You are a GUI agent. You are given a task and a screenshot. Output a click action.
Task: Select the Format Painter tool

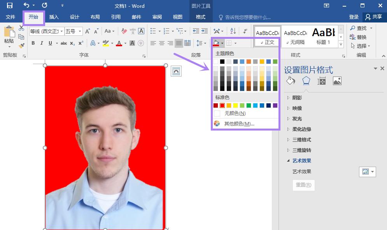(21, 45)
